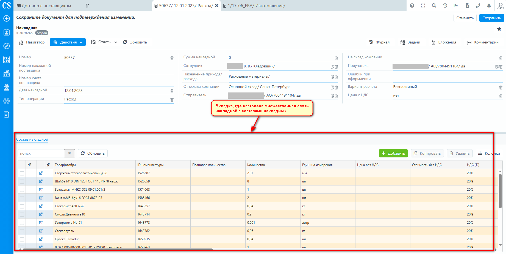Switch to the 1/17-06_EBA/ Изготовление tab
Viewport: 506px width, 254px height.
(254, 6)
